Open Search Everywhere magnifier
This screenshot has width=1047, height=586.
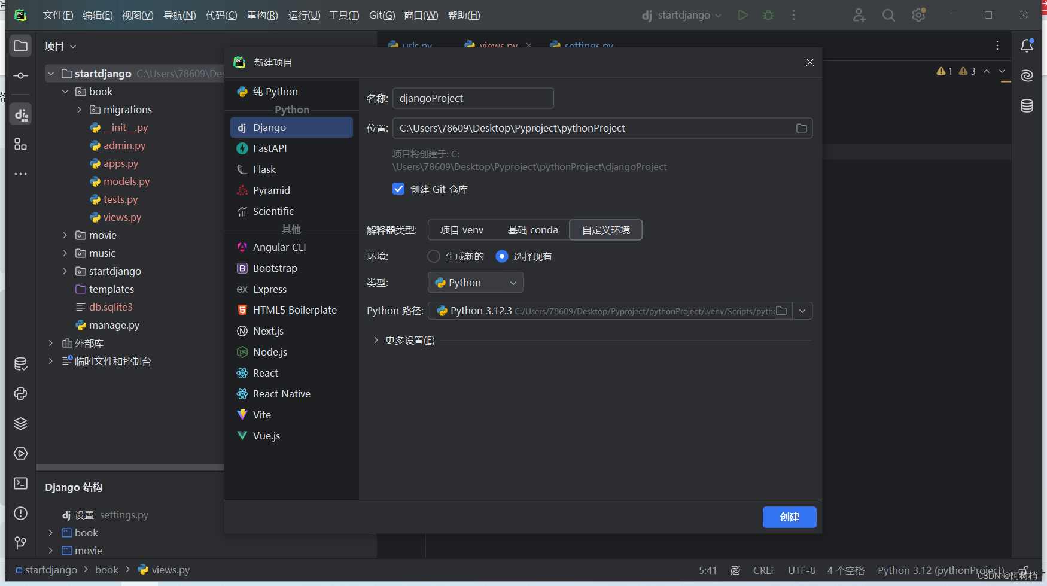click(x=889, y=15)
